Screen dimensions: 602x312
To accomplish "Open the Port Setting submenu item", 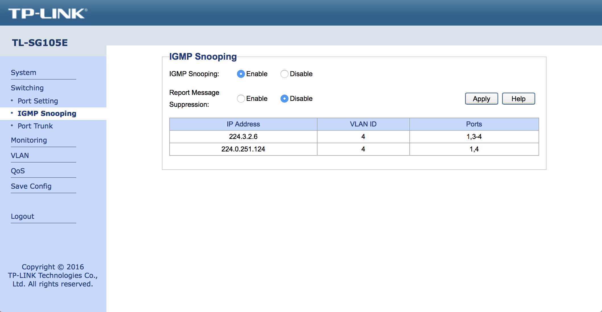I will 38,101.
